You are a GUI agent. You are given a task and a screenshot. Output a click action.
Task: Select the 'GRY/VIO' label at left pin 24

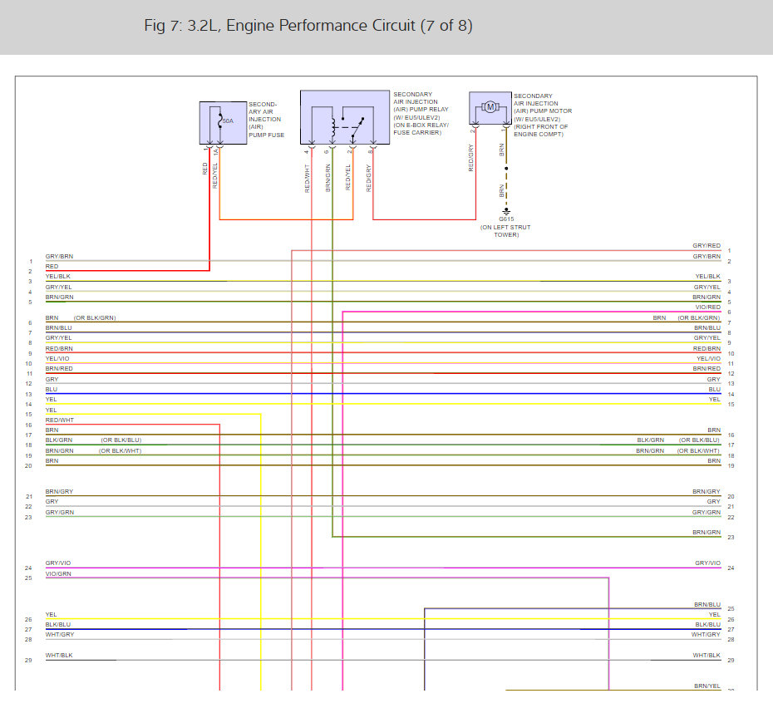tap(58, 563)
